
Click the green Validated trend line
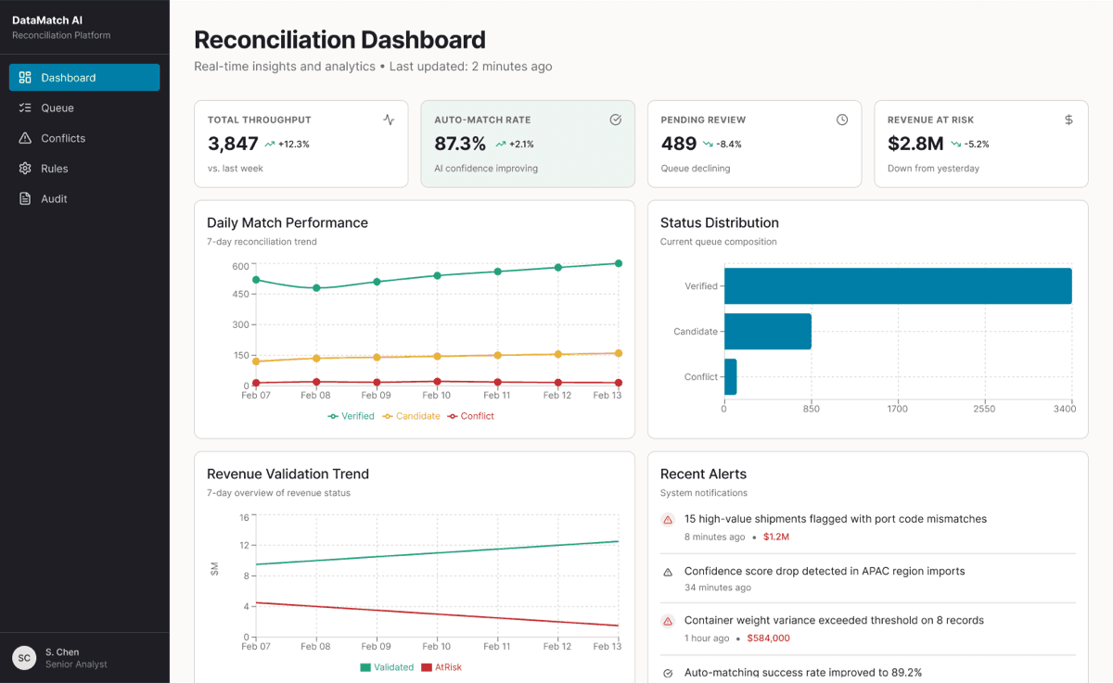point(437,553)
